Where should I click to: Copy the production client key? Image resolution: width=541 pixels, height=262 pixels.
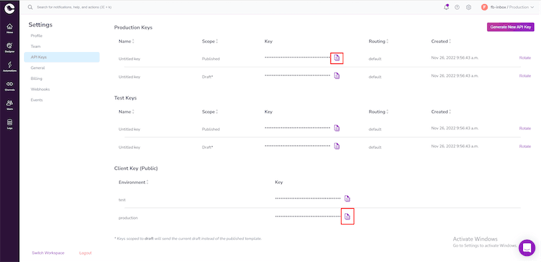[347, 217]
